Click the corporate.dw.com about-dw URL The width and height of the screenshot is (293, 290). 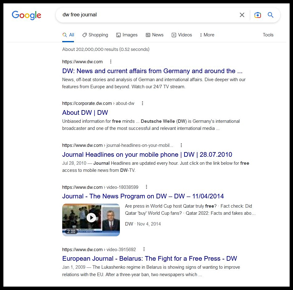[x=98, y=103]
